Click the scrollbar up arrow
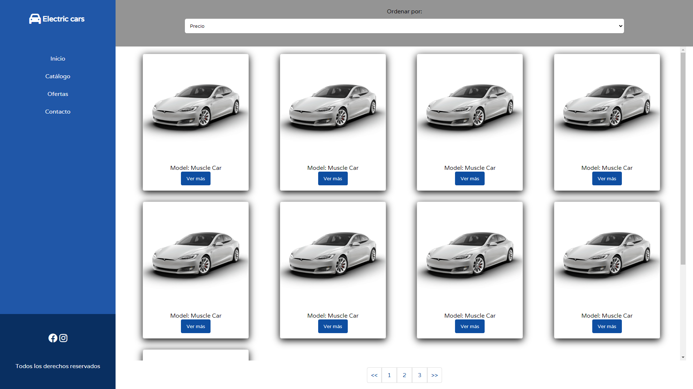The height and width of the screenshot is (389, 693). 683,50
